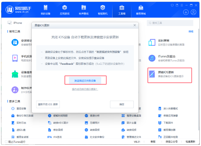
Task: Click the 爱思助手 logo
Action: 18,10
